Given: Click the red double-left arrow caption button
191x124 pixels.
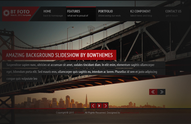Looking at the screenshot, I should tap(153, 92).
